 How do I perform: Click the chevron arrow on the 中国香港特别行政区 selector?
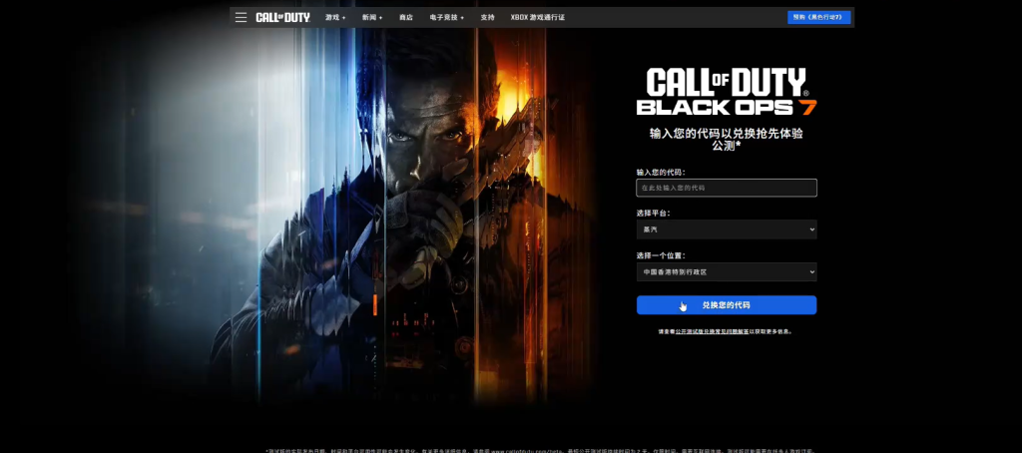pos(811,271)
